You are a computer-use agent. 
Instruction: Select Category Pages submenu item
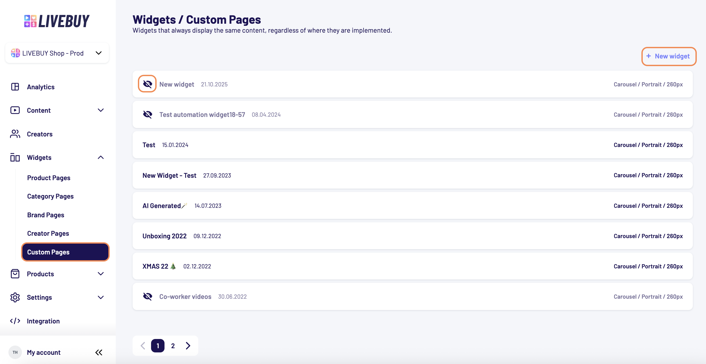click(x=50, y=196)
